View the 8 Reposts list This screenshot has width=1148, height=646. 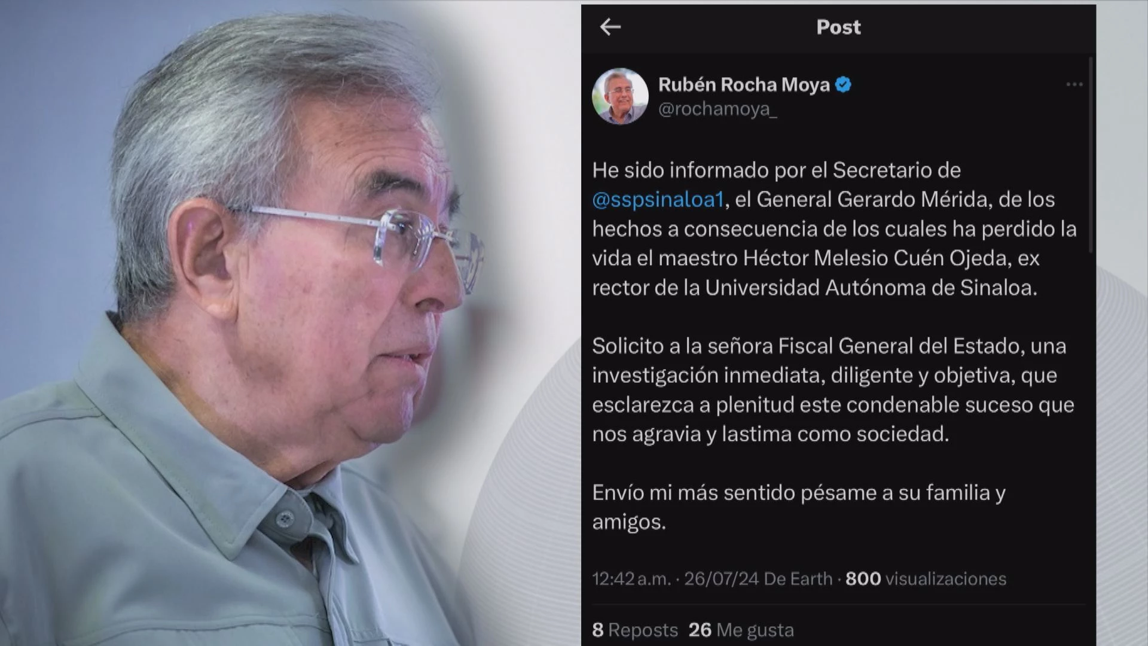click(x=635, y=630)
